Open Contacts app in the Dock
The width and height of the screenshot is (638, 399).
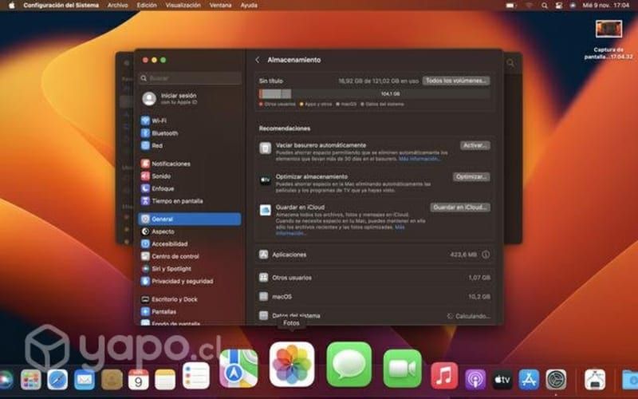[x=112, y=380]
